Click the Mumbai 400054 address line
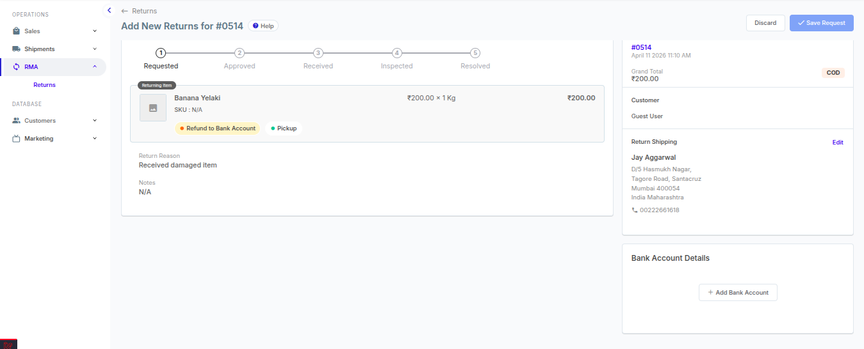Image resolution: width=864 pixels, height=349 pixels. tap(655, 189)
